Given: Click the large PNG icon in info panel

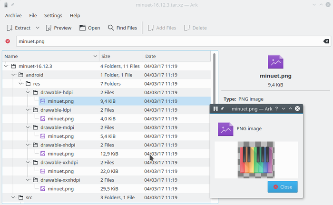Looking at the screenshot, I should click(x=275, y=62).
